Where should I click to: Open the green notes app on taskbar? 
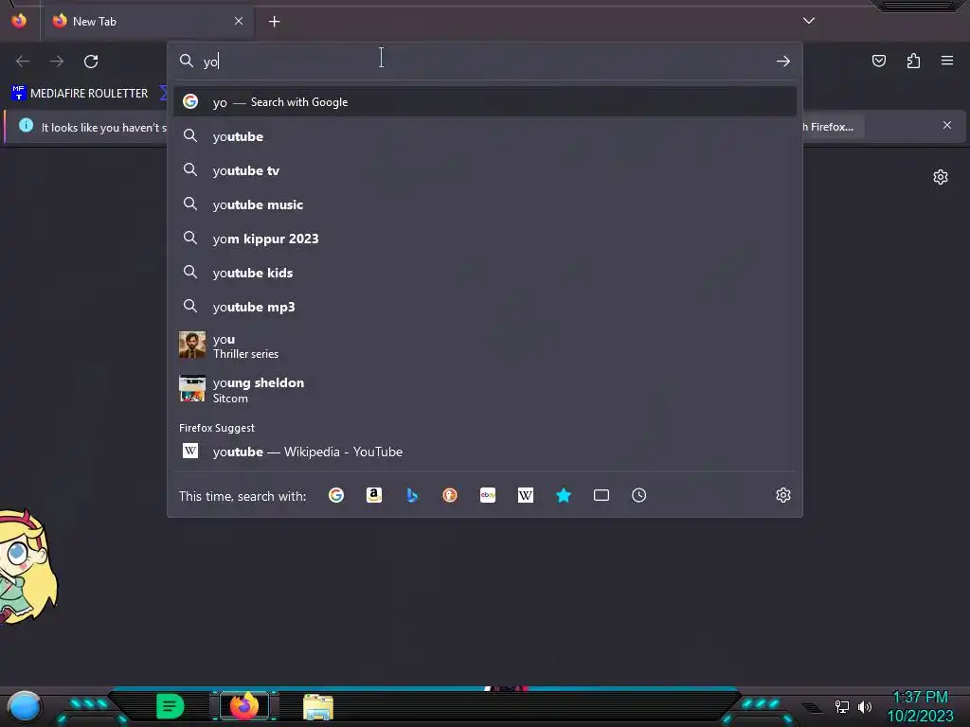[x=171, y=706]
